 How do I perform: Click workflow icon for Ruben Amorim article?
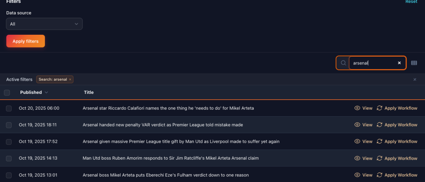point(379,158)
